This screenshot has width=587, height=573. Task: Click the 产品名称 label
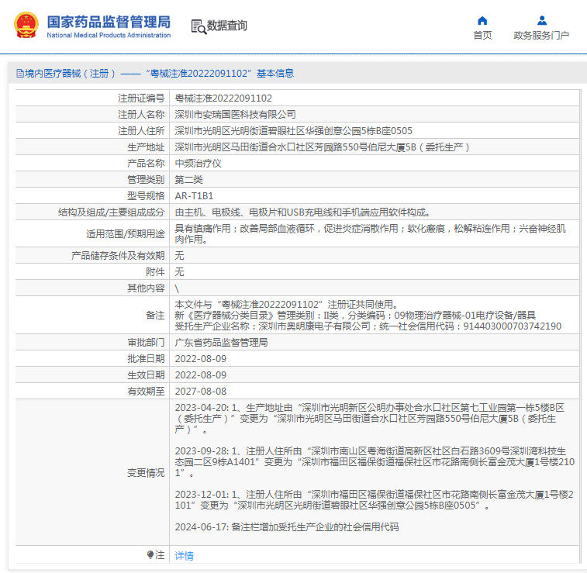[x=146, y=164]
